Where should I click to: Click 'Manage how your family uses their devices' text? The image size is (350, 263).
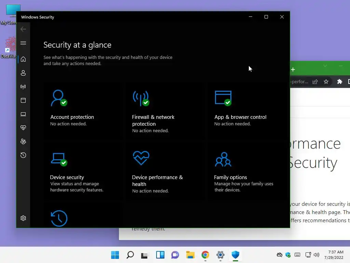[x=244, y=187]
